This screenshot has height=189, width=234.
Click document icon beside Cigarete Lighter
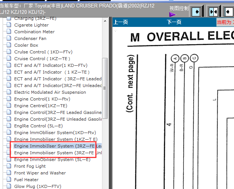[9, 25]
